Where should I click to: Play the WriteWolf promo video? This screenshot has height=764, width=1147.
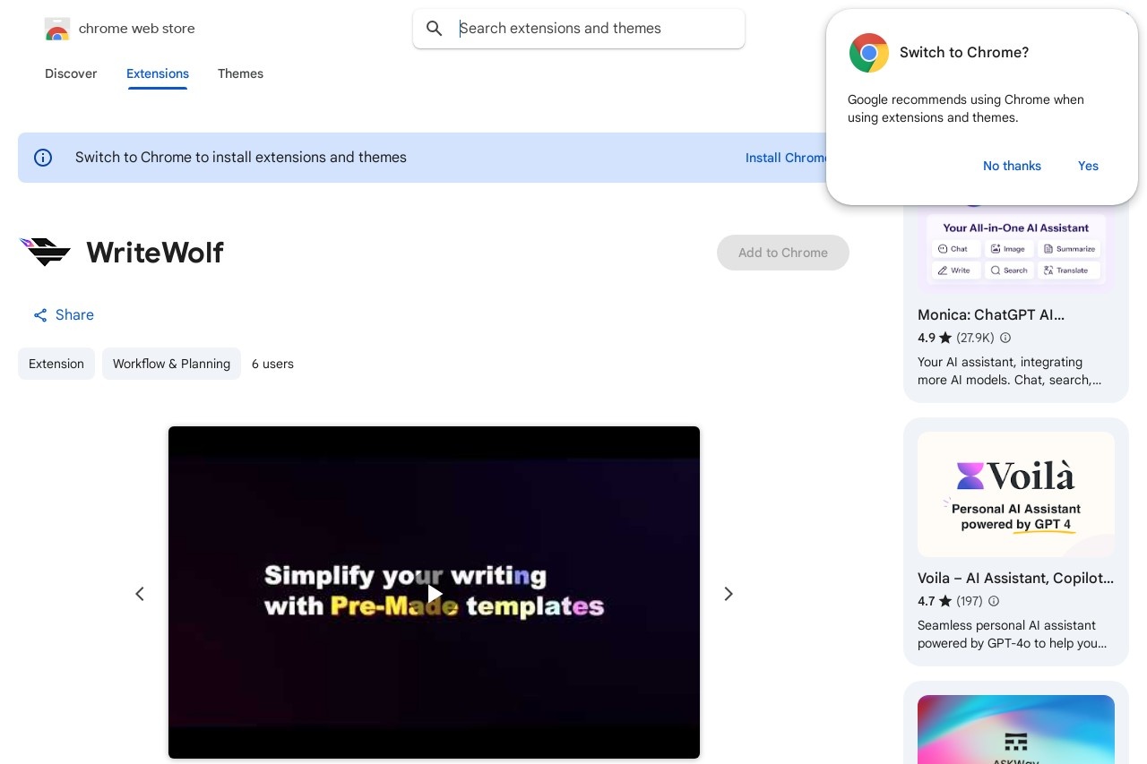coord(434,593)
